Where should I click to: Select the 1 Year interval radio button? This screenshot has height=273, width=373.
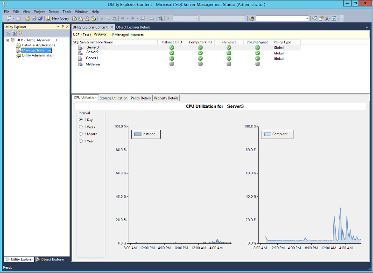click(81, 141)
